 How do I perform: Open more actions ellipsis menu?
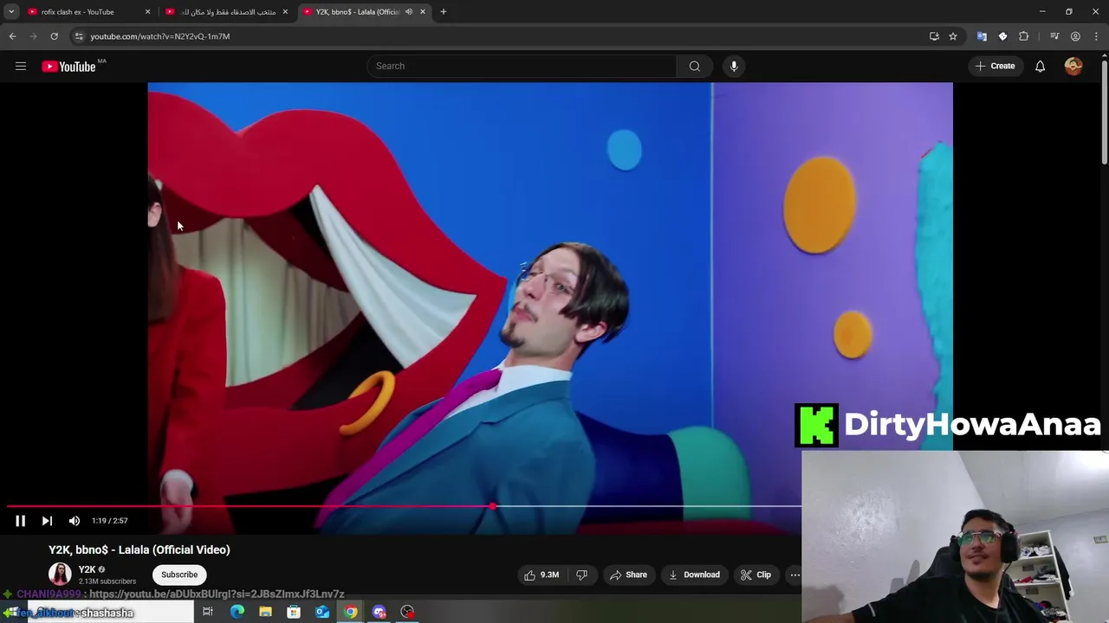tap(794, 575)
